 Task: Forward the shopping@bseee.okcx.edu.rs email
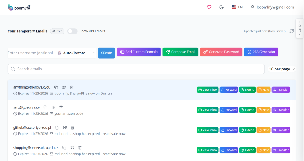coord(229,150)
